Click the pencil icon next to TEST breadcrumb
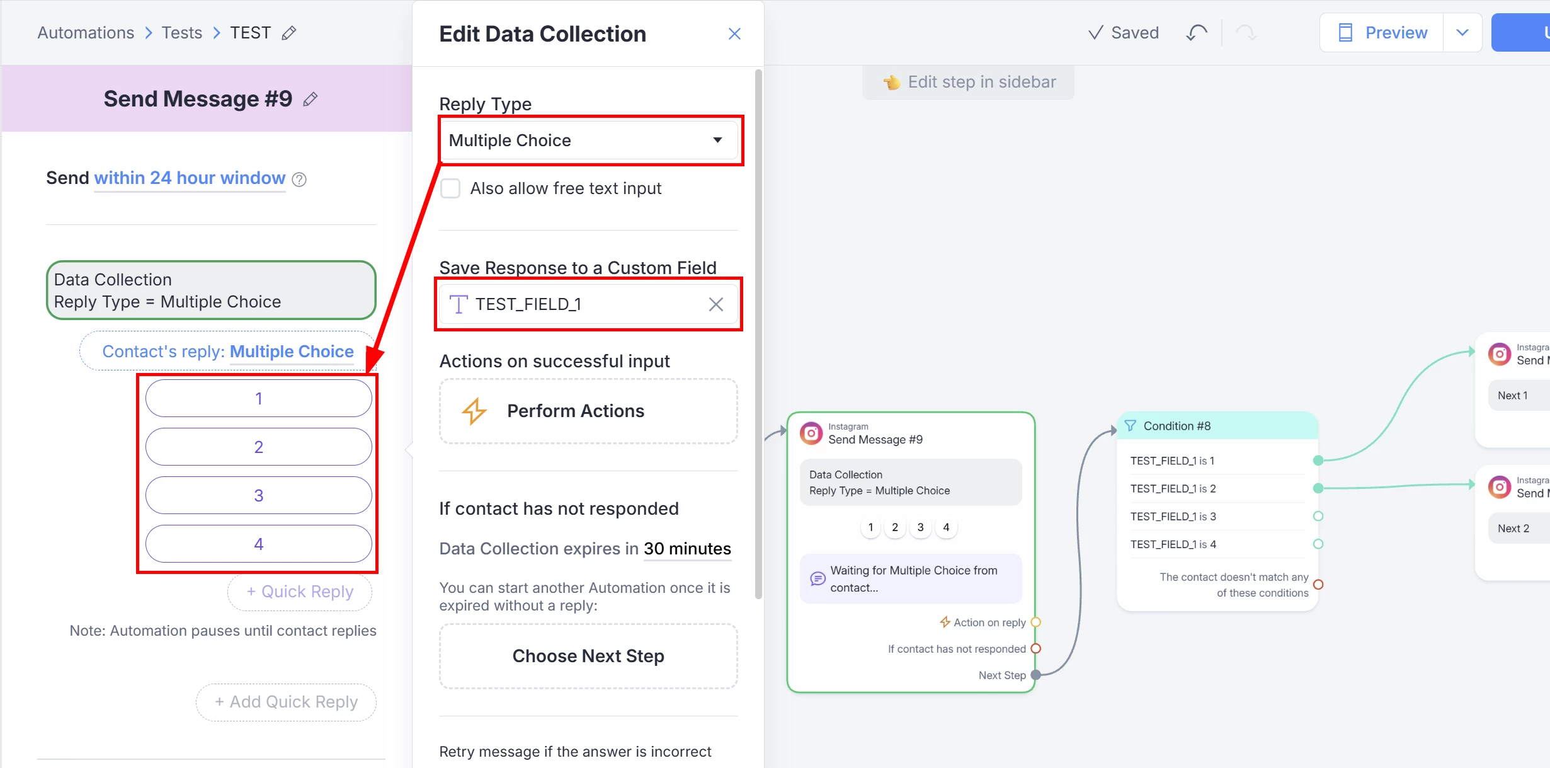This screenshot has height=768, width=1550. (x=289, y=33)
